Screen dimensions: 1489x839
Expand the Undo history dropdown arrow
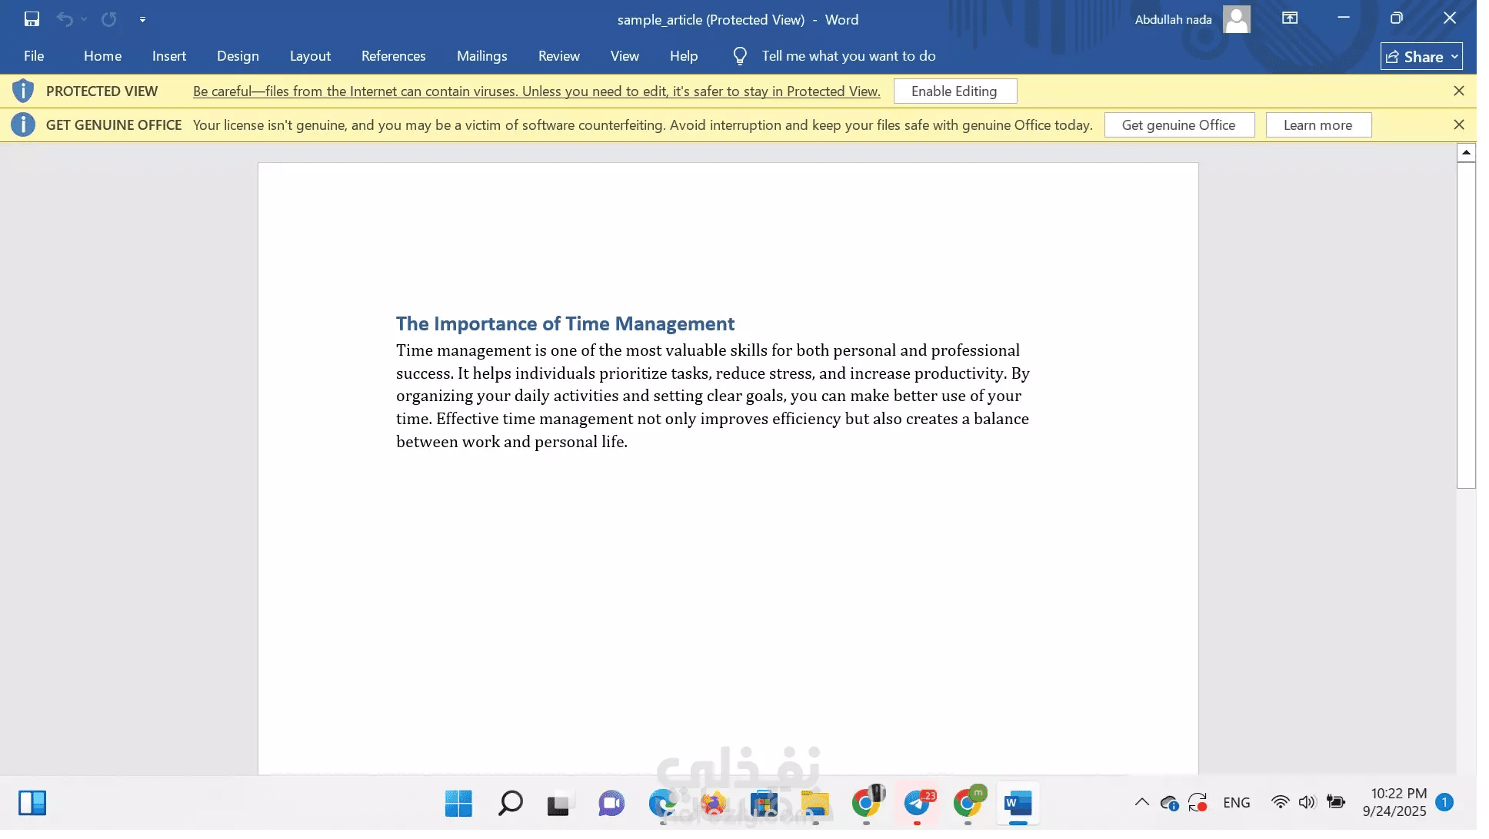pos(84,19)
